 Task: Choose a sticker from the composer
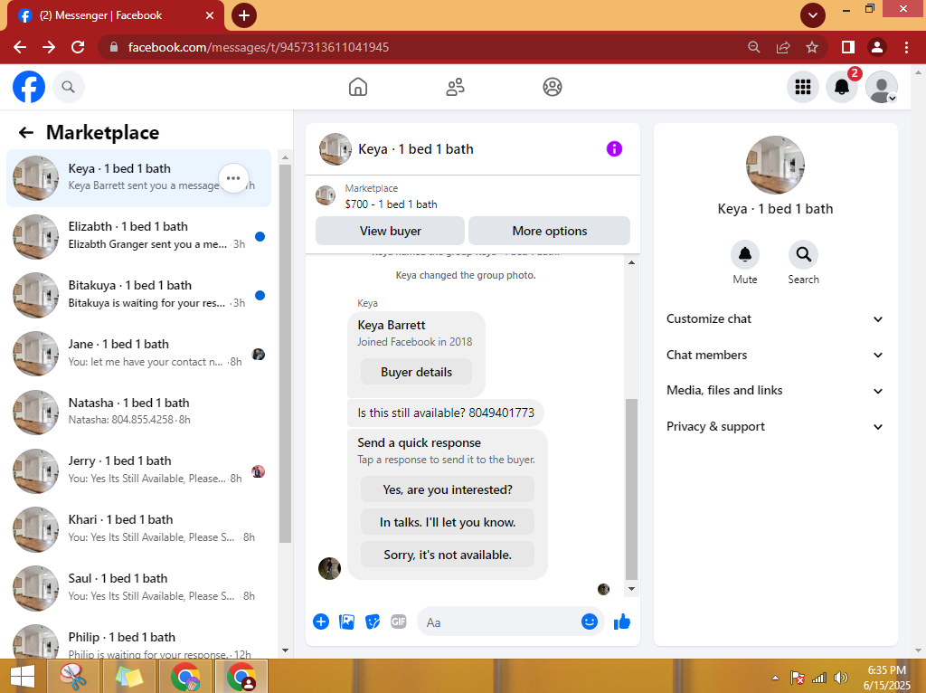click(x=373, y=622)
